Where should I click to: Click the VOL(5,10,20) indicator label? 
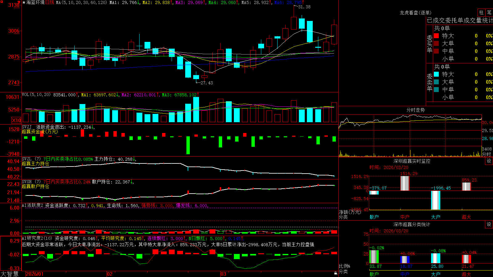tap(36, 95)
